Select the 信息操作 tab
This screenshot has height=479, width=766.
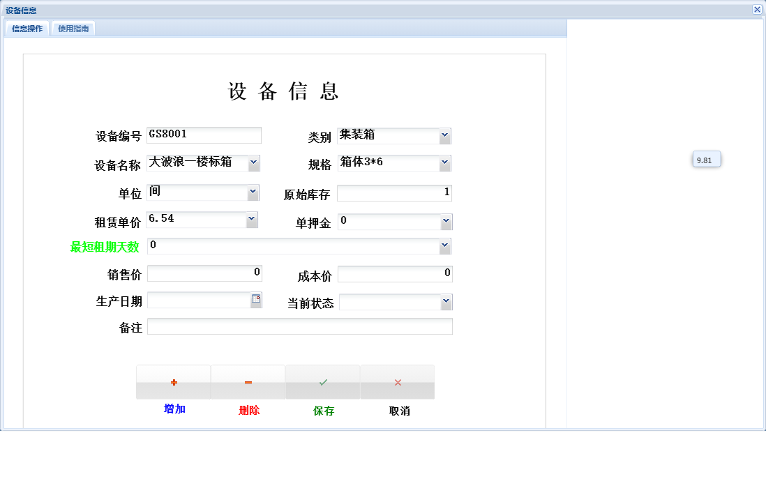(x=26, y=29)
